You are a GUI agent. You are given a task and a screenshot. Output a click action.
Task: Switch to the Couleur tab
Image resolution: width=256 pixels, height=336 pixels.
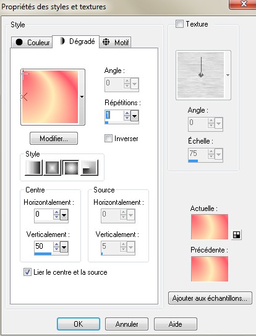(x=32, y=42)
